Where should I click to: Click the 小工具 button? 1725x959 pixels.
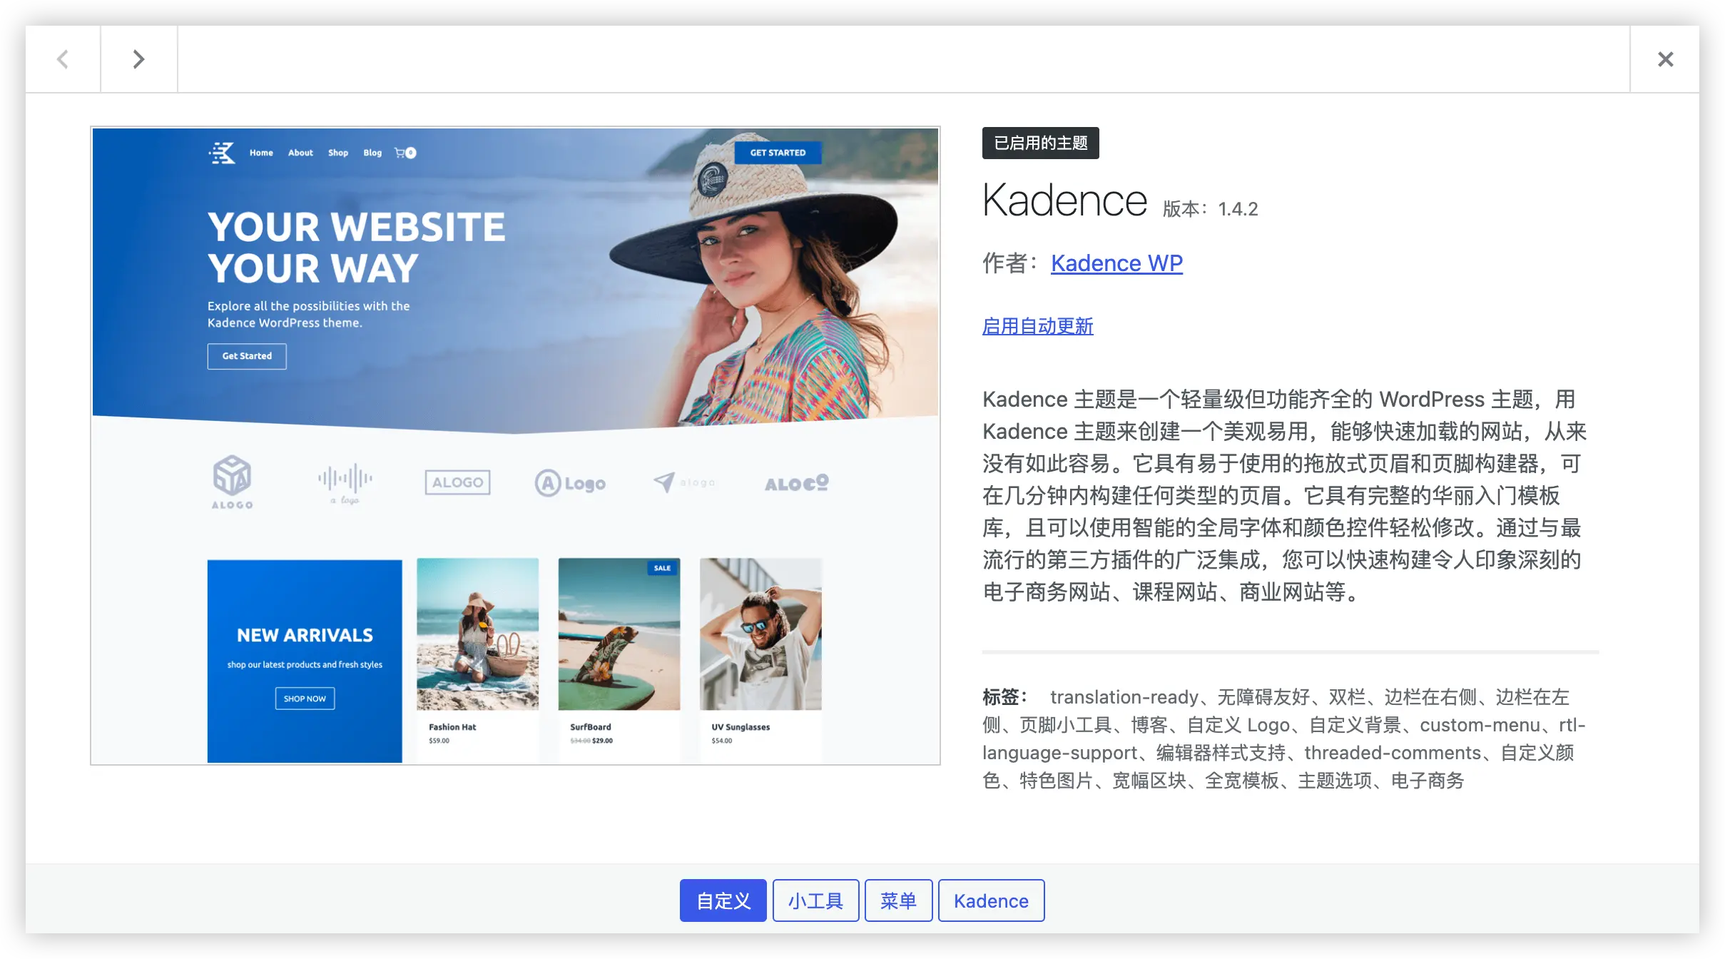click(815, 900)
